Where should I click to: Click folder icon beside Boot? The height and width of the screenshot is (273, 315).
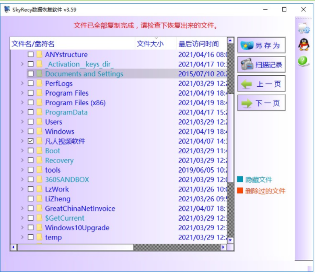tap(39, 150)
